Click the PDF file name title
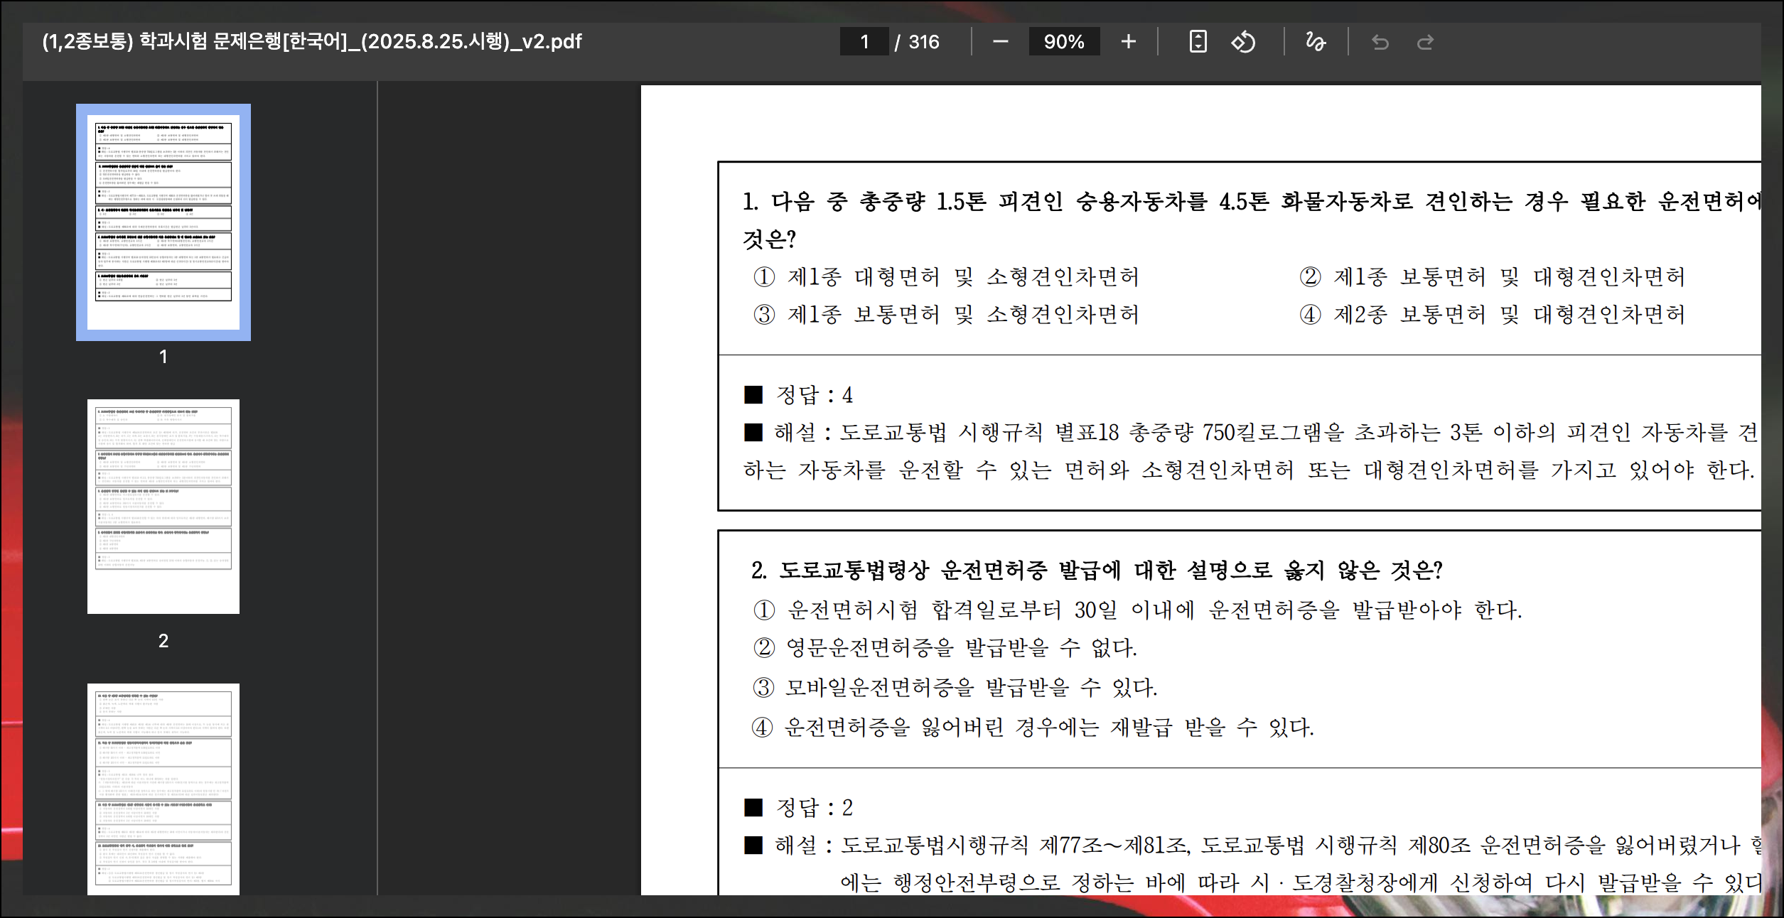The width and height of the screenshot is (1784, 918). [311, 41]
